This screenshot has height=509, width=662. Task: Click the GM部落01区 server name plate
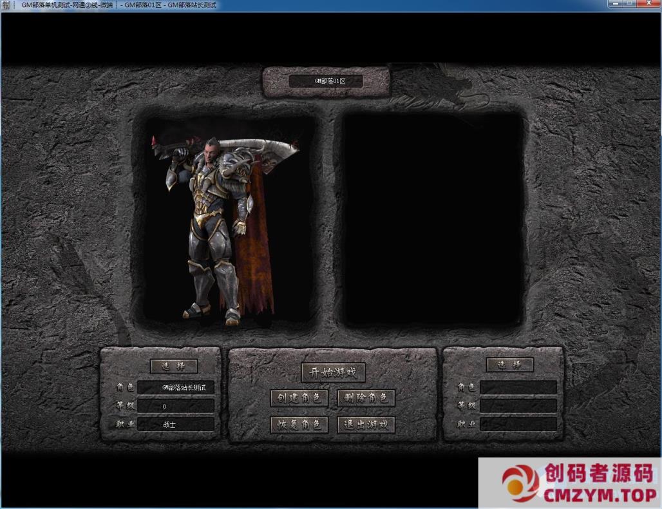326,81
